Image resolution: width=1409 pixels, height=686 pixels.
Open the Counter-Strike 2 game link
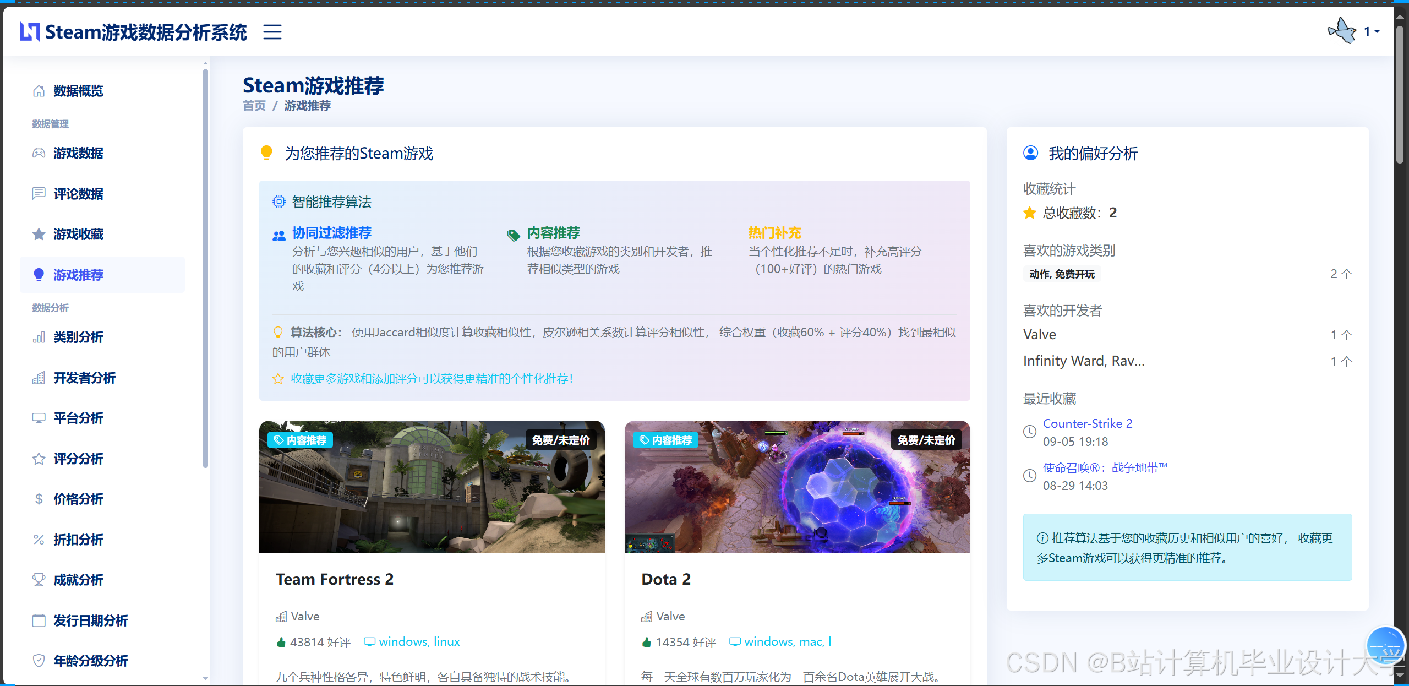(x=1087, y=423)
